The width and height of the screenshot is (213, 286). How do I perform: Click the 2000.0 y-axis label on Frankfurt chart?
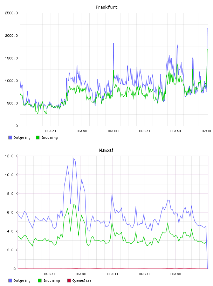pos(11,35)
